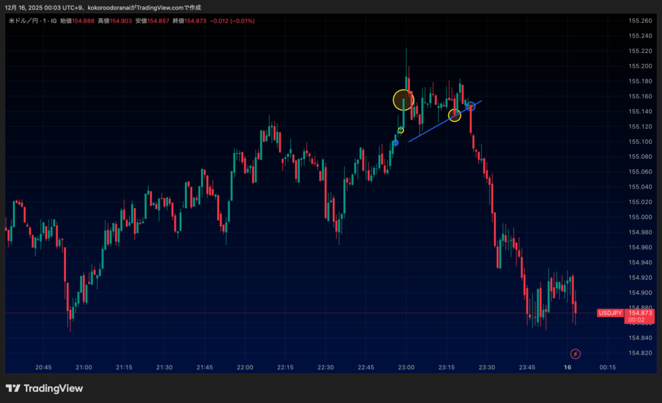Viewport: 662px width, 403px height.
Task: Click the bold 16 date label on time axis
Action: tap(568, 367)
